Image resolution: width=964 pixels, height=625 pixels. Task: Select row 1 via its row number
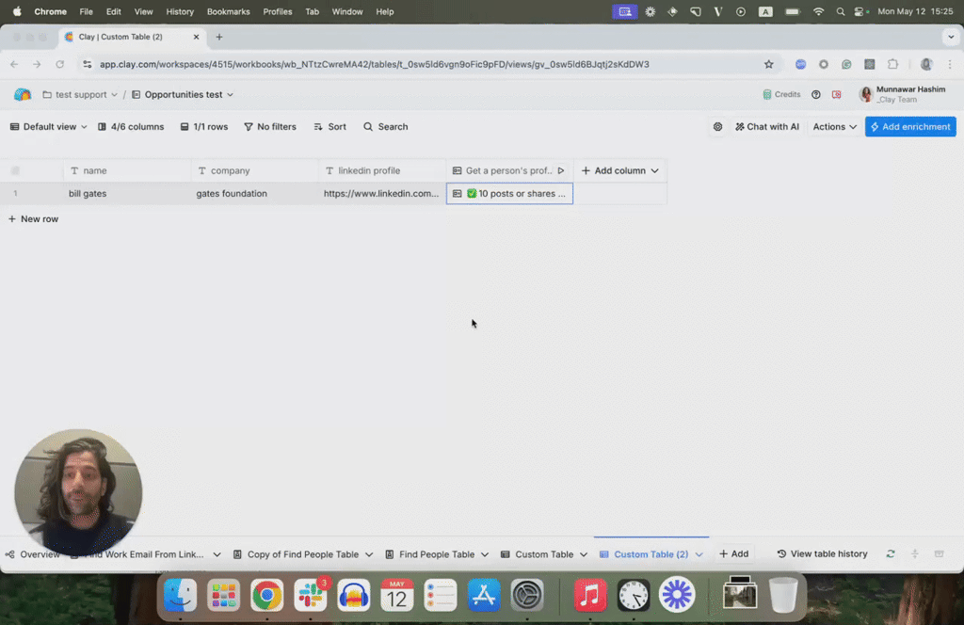[15, 194]
